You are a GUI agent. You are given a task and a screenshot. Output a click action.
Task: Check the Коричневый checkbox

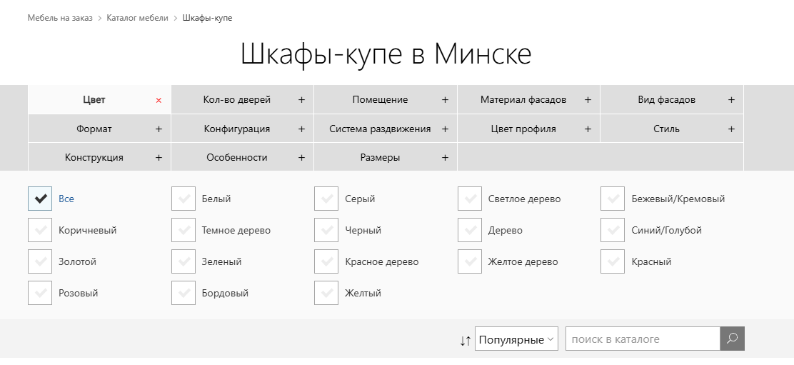40,230
